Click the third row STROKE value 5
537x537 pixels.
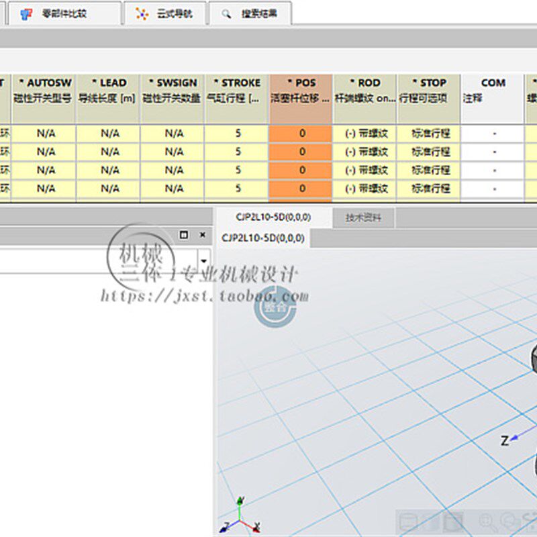click(237, 170)
